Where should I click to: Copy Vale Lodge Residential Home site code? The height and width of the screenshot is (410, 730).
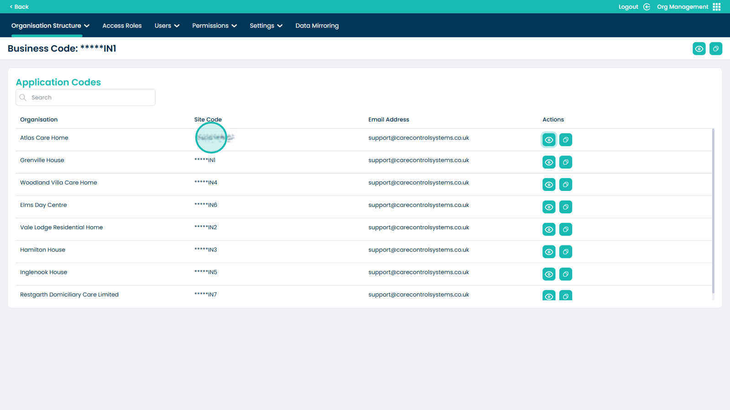(565, 229)
